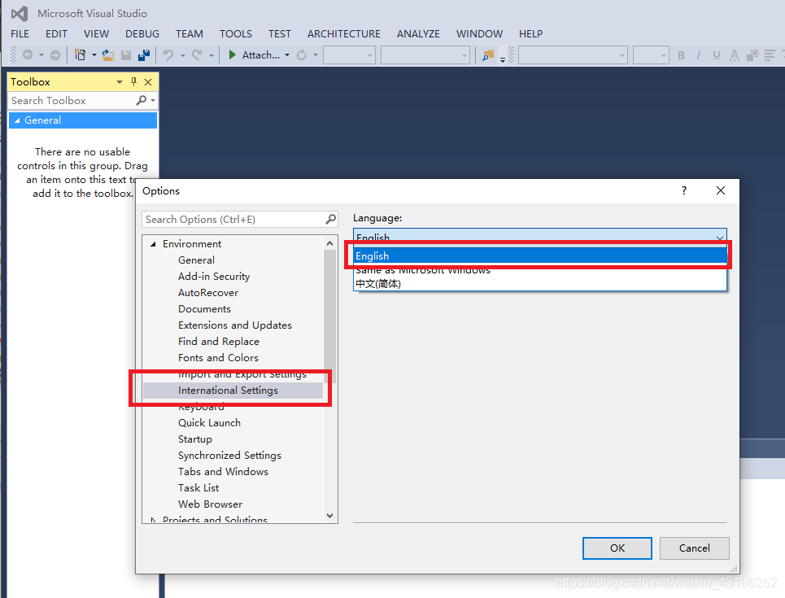Click the Search Toolbox input field

(x=72, y=101)
